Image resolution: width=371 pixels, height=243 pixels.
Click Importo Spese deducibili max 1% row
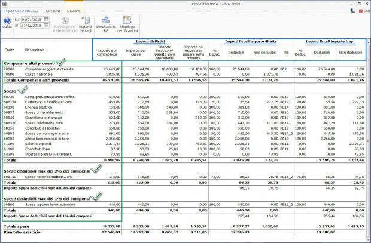click(x=184, y=216)
